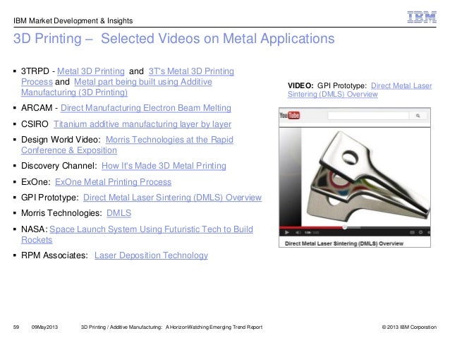This screenshot has height=338, width=450.
Task: Open 'Direct Manufacturing Electron Beam Melting' link
Action: (x=146, y=108)
